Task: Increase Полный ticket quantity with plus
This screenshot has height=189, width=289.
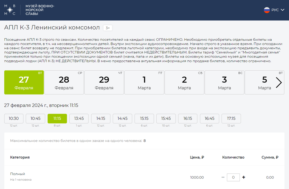Action: [x=244, y=177]
